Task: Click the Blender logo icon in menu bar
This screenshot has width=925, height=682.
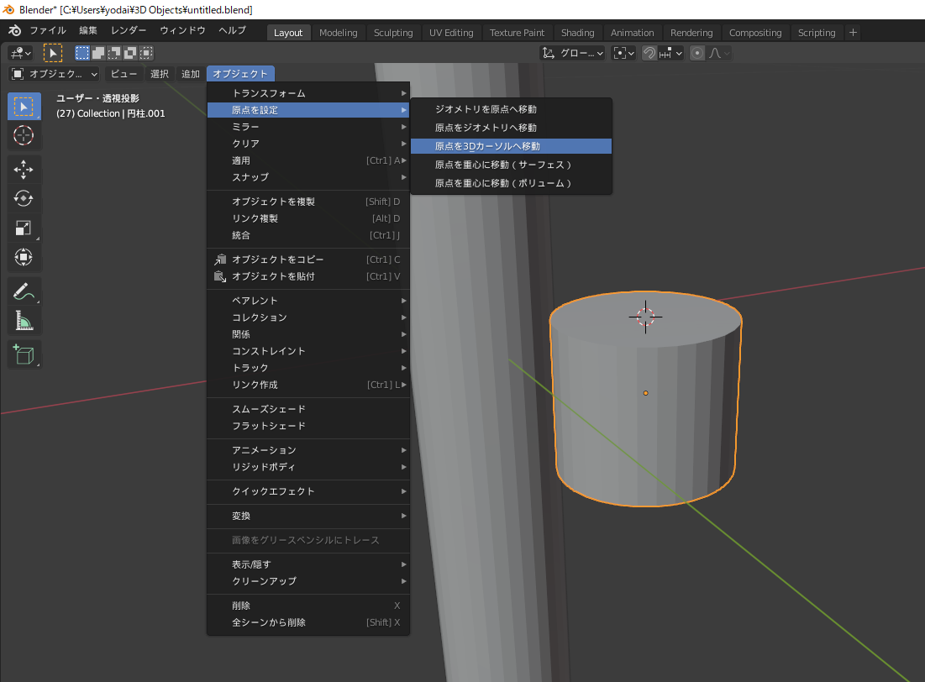Action: [14, 30]
